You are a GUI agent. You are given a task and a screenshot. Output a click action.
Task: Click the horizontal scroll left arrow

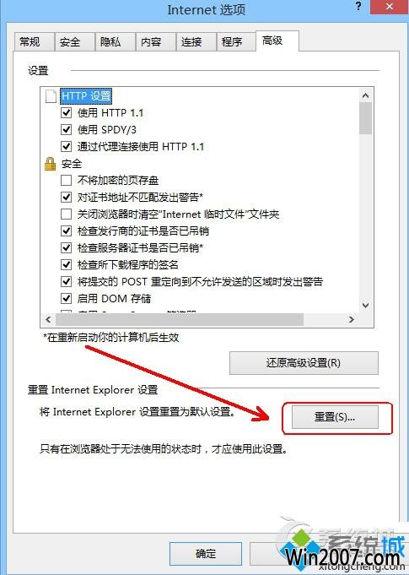tap(48, 319)
